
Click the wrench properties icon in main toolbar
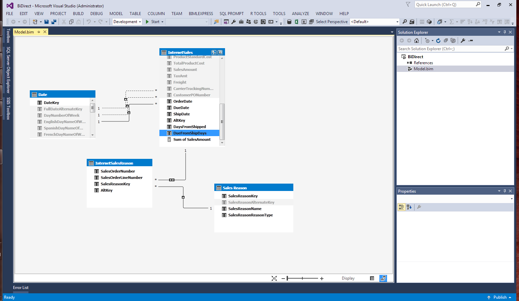[x=234, y=22]
